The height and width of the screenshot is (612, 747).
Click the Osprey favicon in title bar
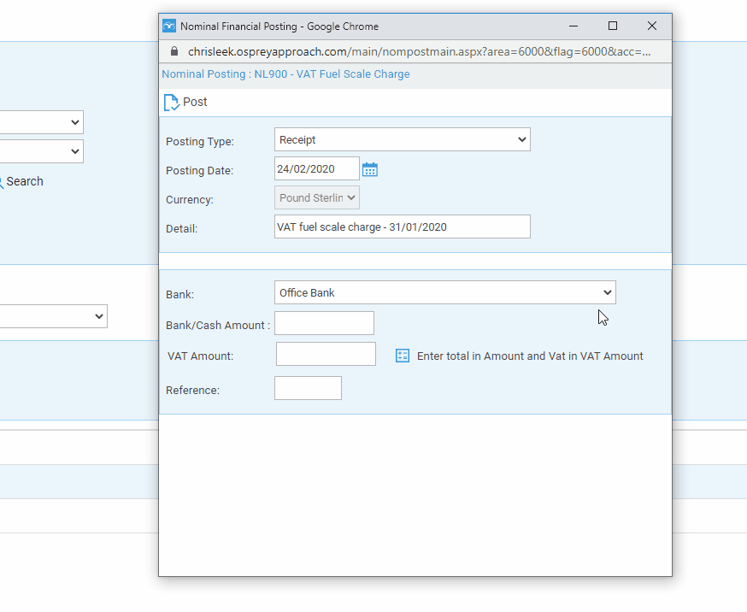[169, 26]
